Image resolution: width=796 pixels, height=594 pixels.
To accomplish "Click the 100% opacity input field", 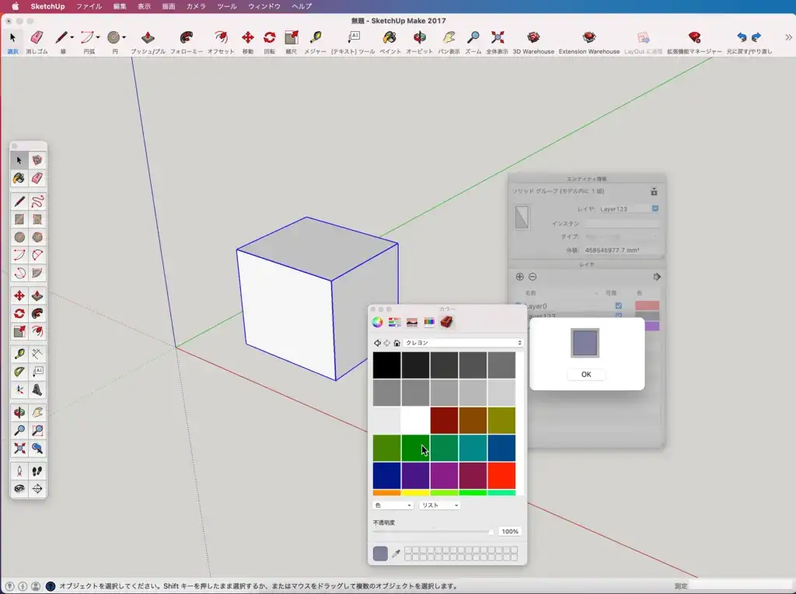I will pos(510,532).
